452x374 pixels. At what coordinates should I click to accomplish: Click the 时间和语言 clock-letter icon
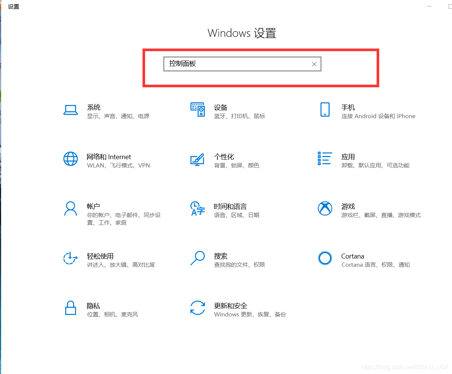(x=198, y=208)
